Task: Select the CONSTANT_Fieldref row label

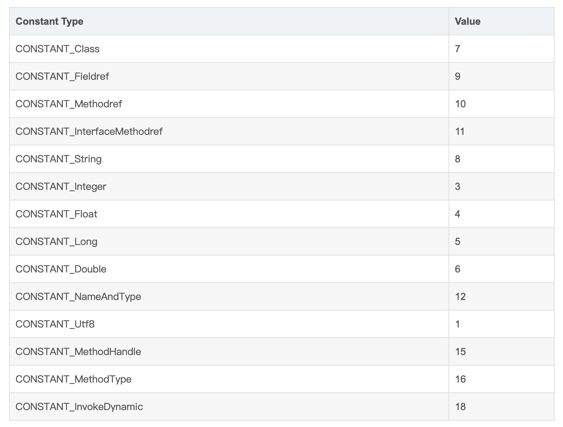Action: (x=62, y=76)
